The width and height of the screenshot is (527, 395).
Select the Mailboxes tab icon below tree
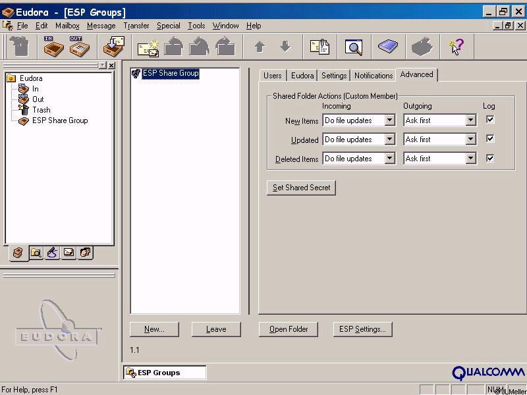click(18, 253)
